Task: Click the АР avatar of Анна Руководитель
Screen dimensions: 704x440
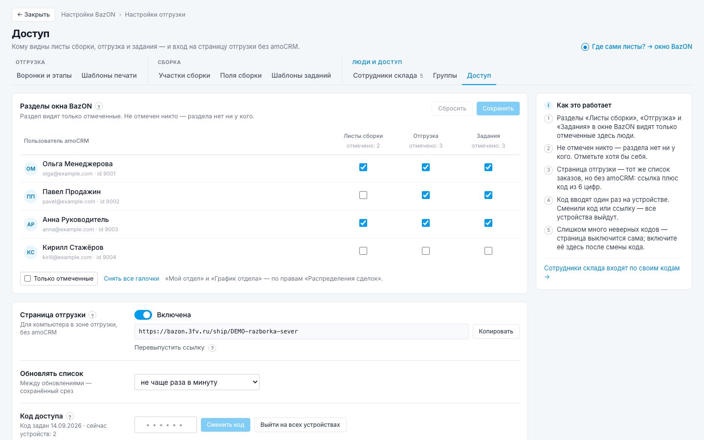Action: (31, 224)
